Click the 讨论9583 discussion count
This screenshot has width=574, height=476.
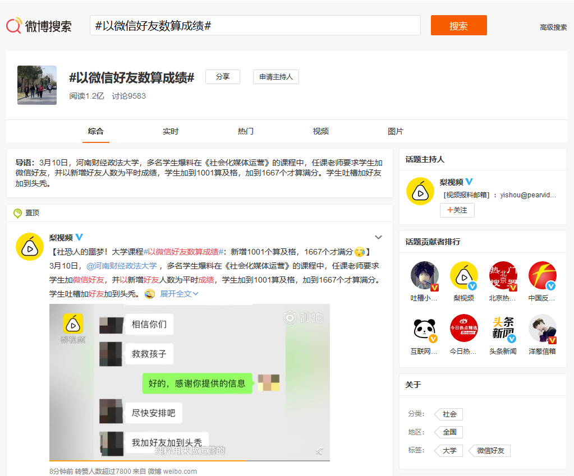128,96
